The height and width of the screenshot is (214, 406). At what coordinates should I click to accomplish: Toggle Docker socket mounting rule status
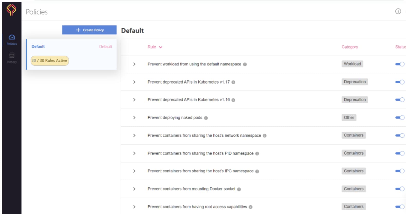click(x=400, y=189)
